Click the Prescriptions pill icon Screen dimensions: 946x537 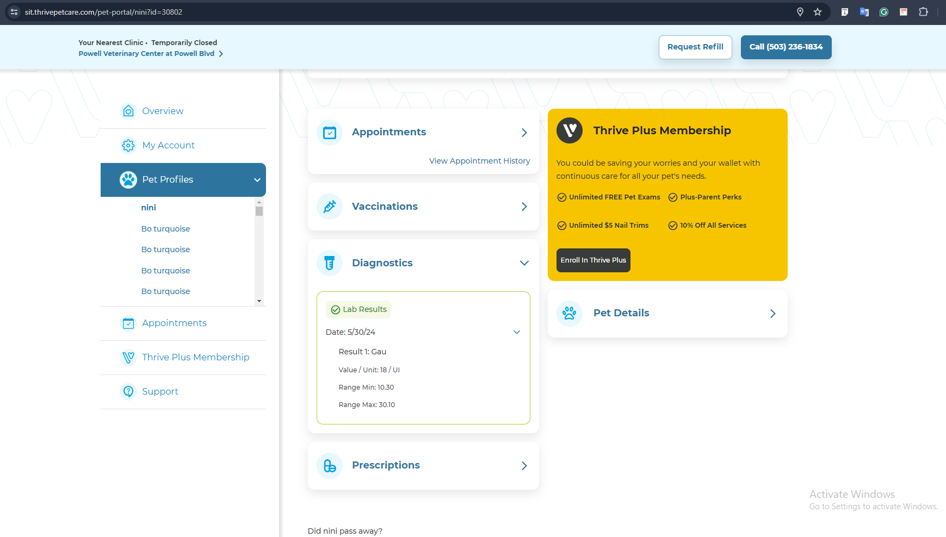click(330, 466)
